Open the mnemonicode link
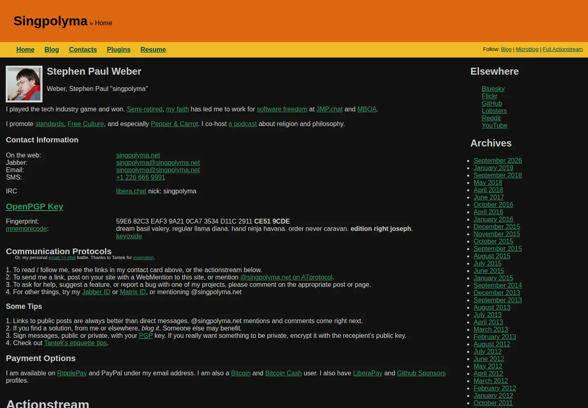 tap(27, 229)
